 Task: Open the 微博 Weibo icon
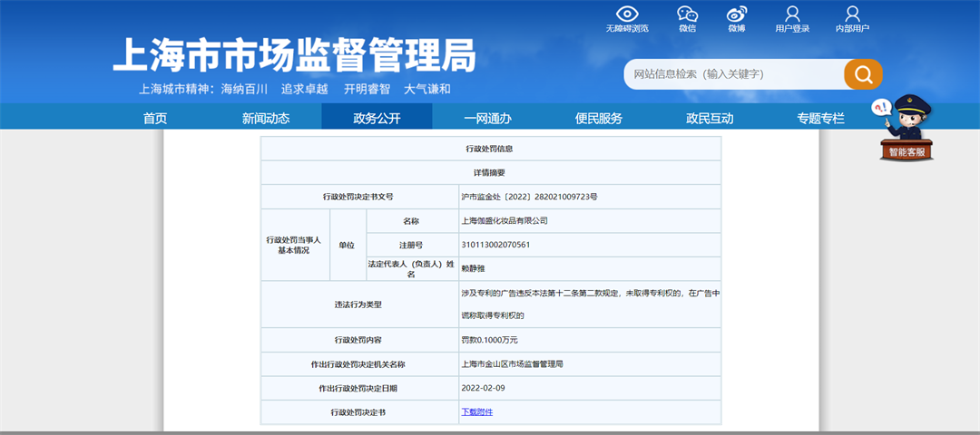736,14
